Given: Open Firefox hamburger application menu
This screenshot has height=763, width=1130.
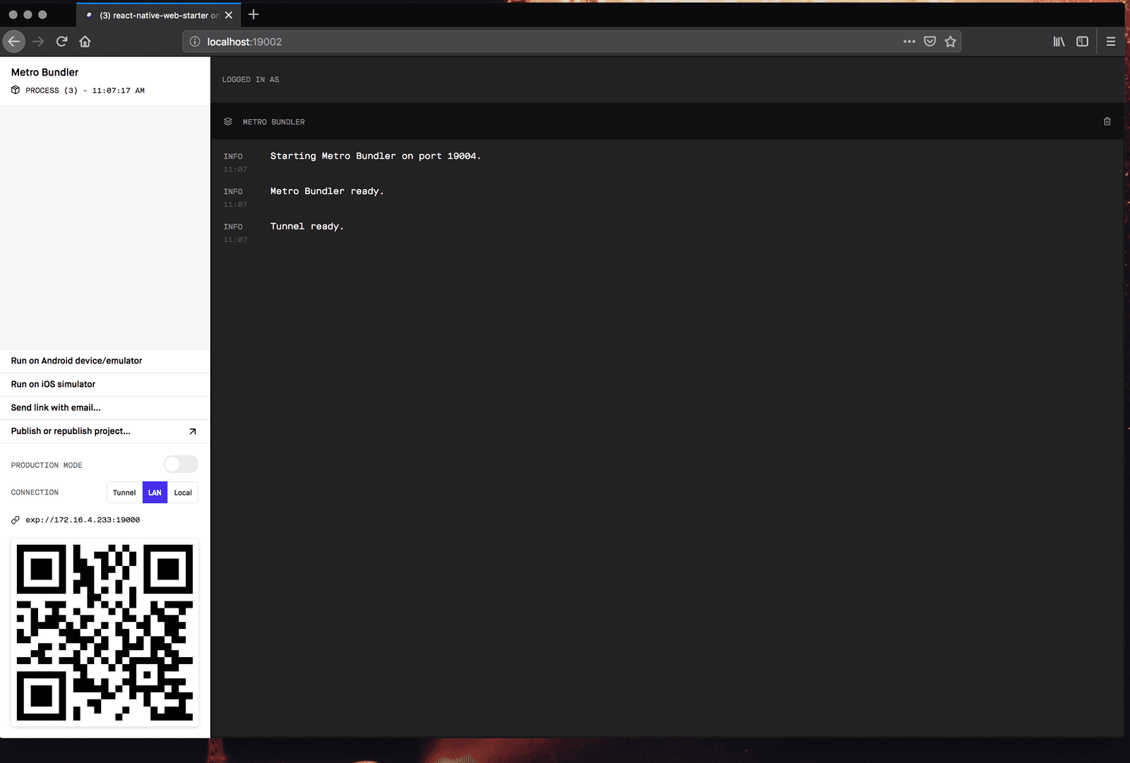Looking at the screenshot, I should coord(1110,42).
